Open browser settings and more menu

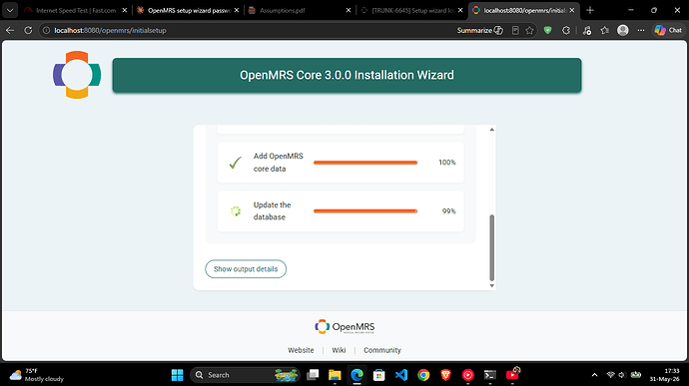point(641,30)
